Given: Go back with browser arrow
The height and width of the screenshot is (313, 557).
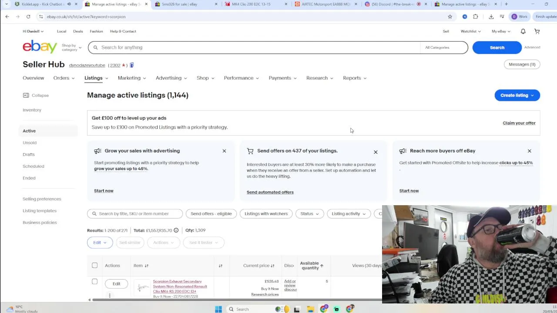Looking at the screenshot, I should (7, 17).
